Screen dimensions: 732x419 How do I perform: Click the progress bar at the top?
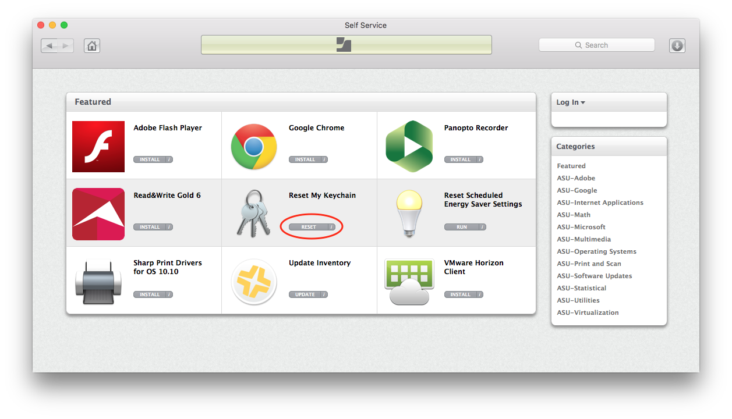pyautogui.click(x=346, y=44)
